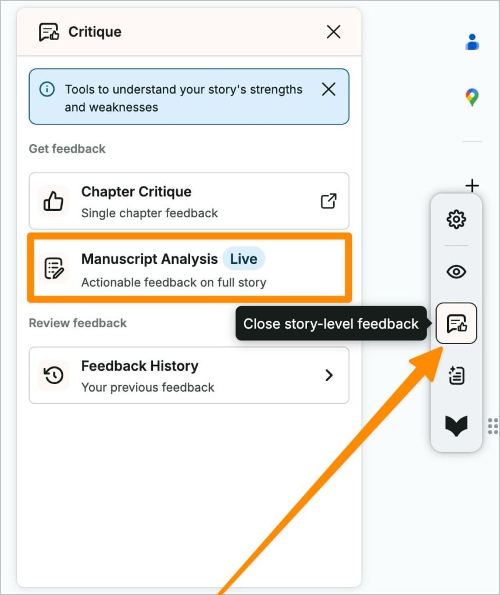Open Chapter Critique single chapter feedback
Screen dimensions: 500x595
click(x=189, y=201)
